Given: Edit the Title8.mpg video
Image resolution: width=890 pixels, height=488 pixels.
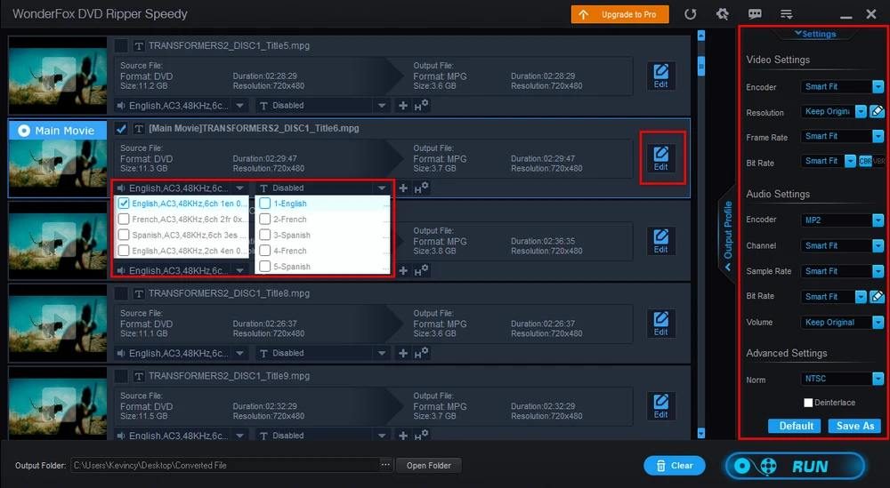Looking at the screenshot, I should (x=660, y=324).
